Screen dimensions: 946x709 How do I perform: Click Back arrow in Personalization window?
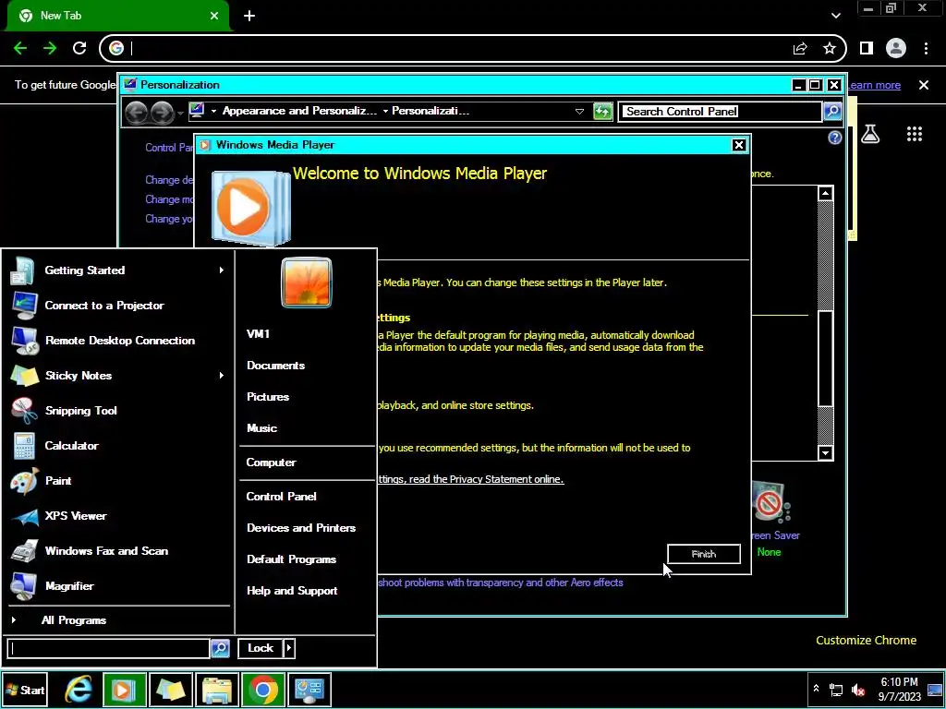pos(137,112)
